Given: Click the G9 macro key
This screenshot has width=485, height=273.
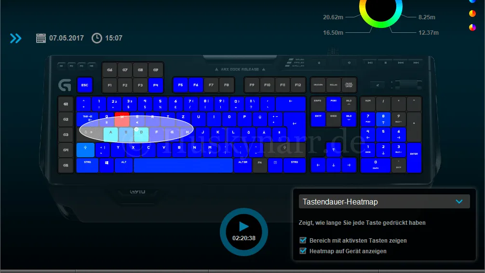Looking at the screenshot, I should click(156, 70).
